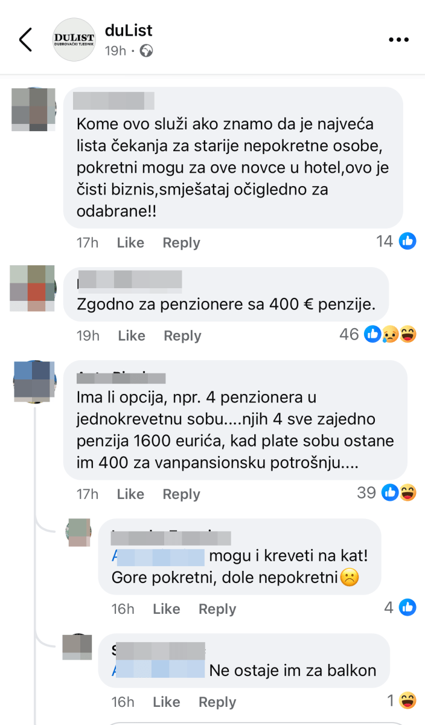The height and width of the screenshot is (725, 425).
Task: Like the 'Ima li opcija' comment
Action: (130, 494)
